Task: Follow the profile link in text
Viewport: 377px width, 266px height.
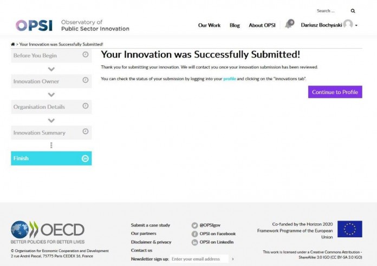Action: click(230, 79)
